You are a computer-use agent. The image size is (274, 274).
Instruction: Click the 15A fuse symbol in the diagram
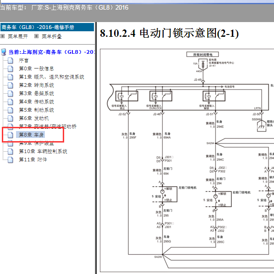[x=203, y=65]
